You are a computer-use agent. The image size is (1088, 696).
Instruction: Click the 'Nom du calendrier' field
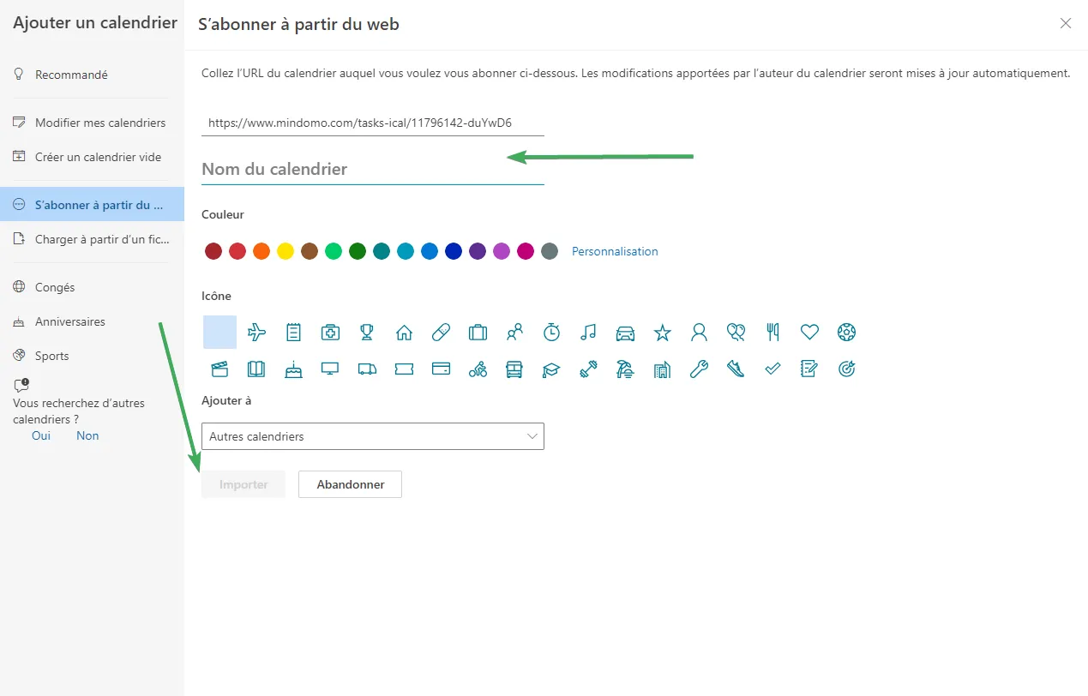372,169
